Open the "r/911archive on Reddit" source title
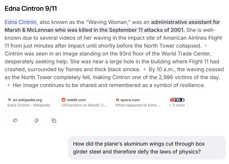229x164 pixels. [x=84, y=105]
